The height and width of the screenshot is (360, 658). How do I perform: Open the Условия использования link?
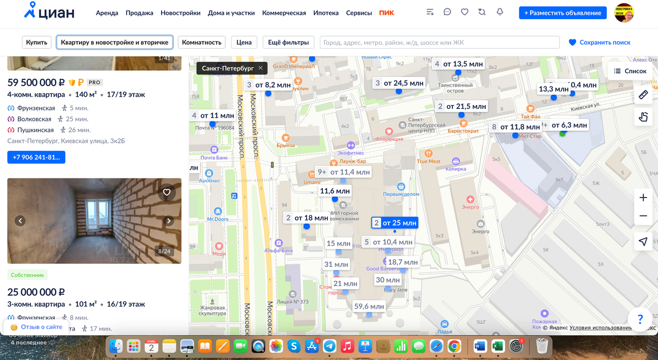coord(600,328)
